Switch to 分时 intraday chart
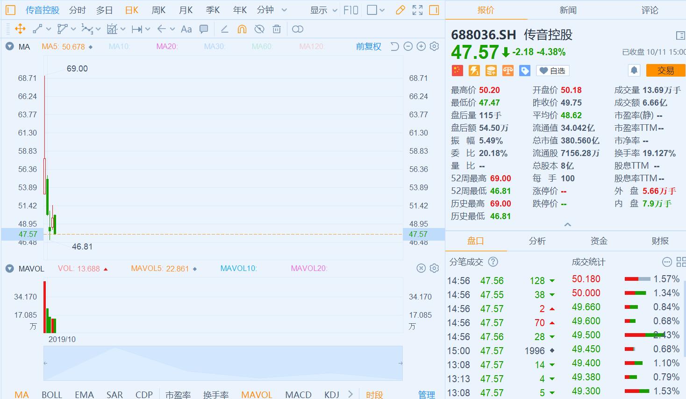 pyautogui.click(x=78, y=10)
